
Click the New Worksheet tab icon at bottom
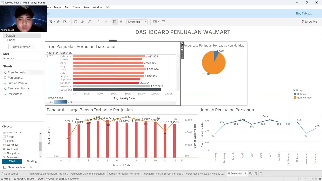251,174
